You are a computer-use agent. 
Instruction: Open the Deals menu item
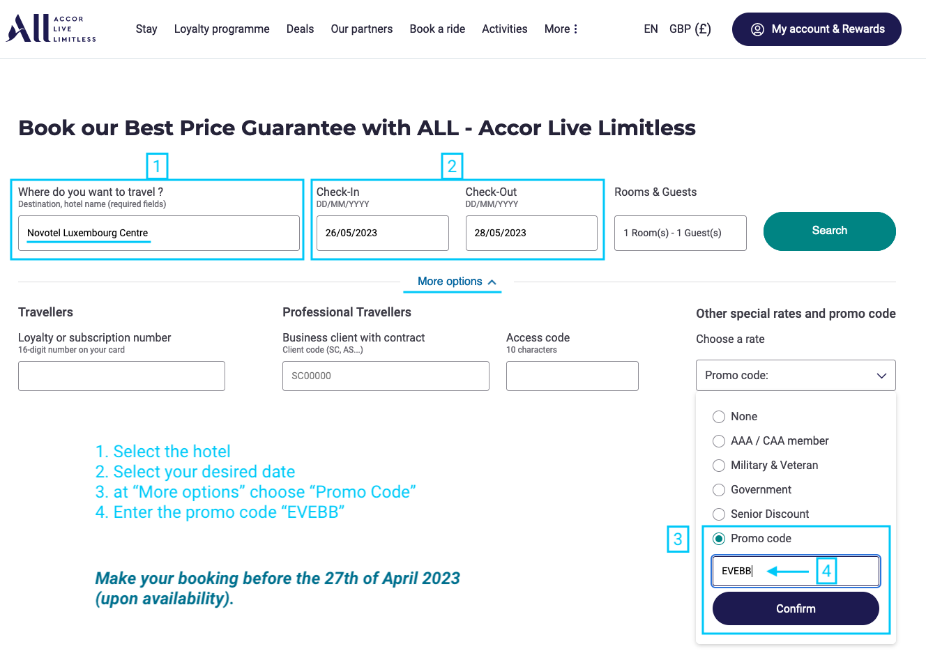300,29
